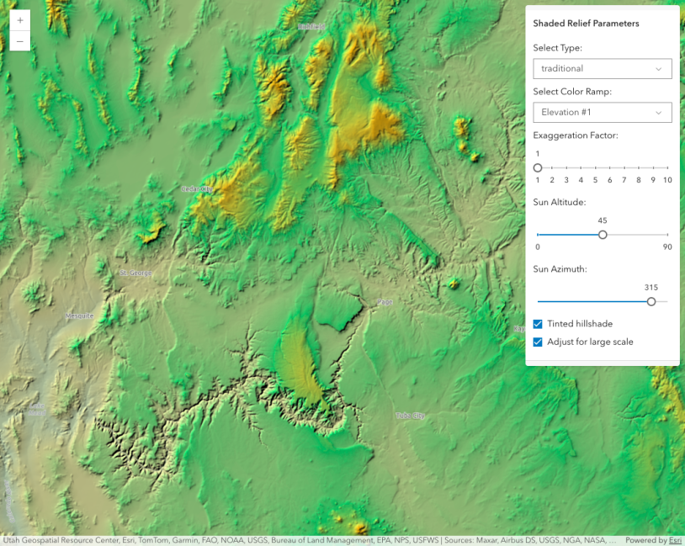Click the Sun Azimuth slider thumb

click(650, 301)
